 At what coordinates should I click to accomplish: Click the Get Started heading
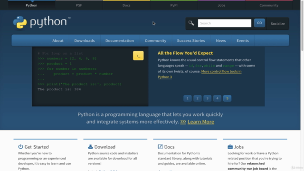[37, 147]
